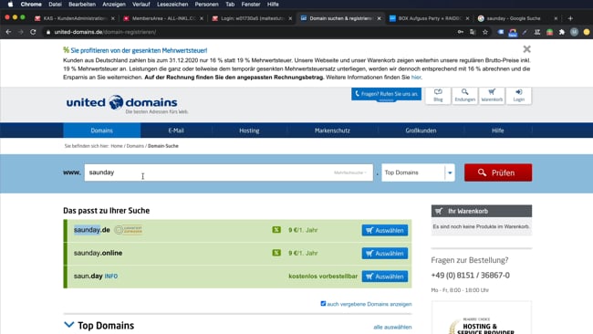The height and width of the screenshot is (334, 593).
Task: Open a new browser tab
Action: tap(570, 18)
